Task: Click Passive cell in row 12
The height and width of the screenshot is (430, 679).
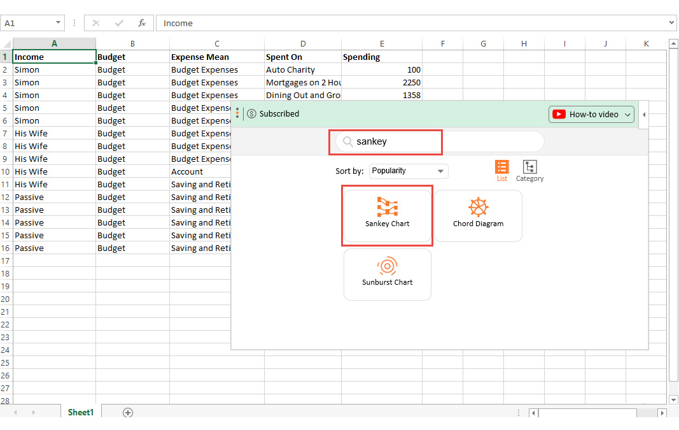Action: click(54, 197)
